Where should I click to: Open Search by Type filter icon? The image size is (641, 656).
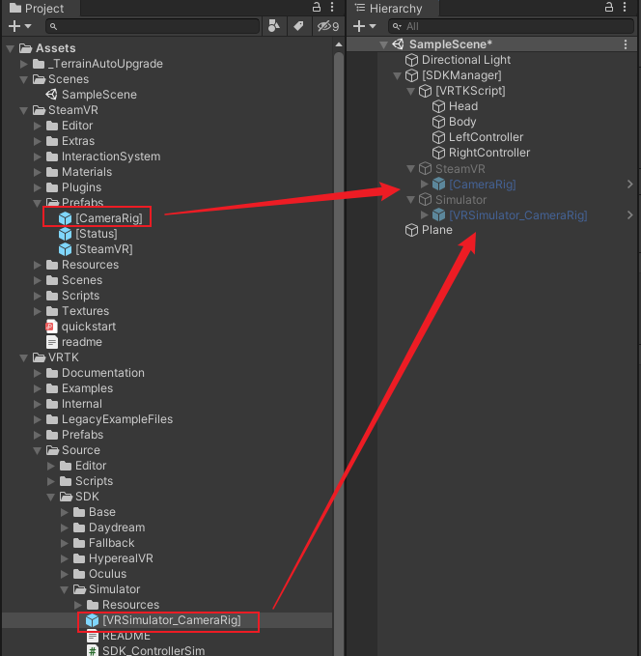pos(274,26)
